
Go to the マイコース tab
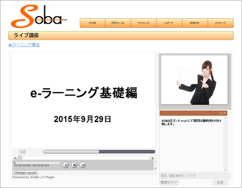[x=144, y=23]
